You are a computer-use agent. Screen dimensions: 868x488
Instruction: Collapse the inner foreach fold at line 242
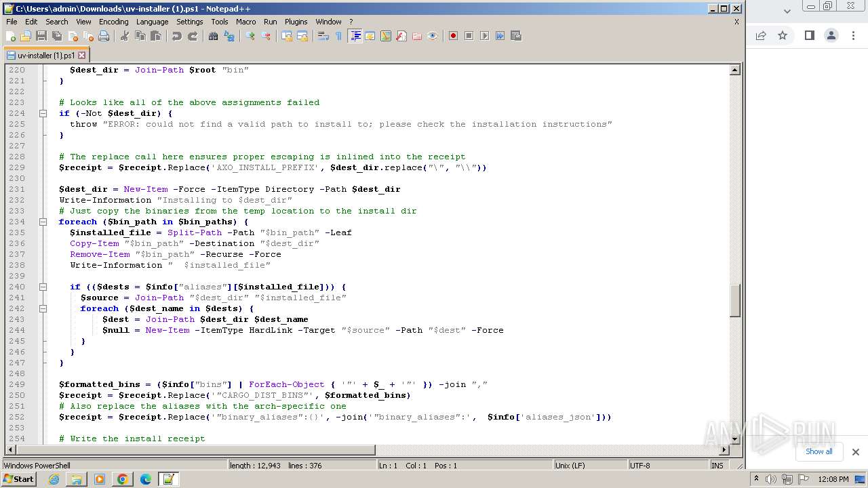tap(43, 308)
